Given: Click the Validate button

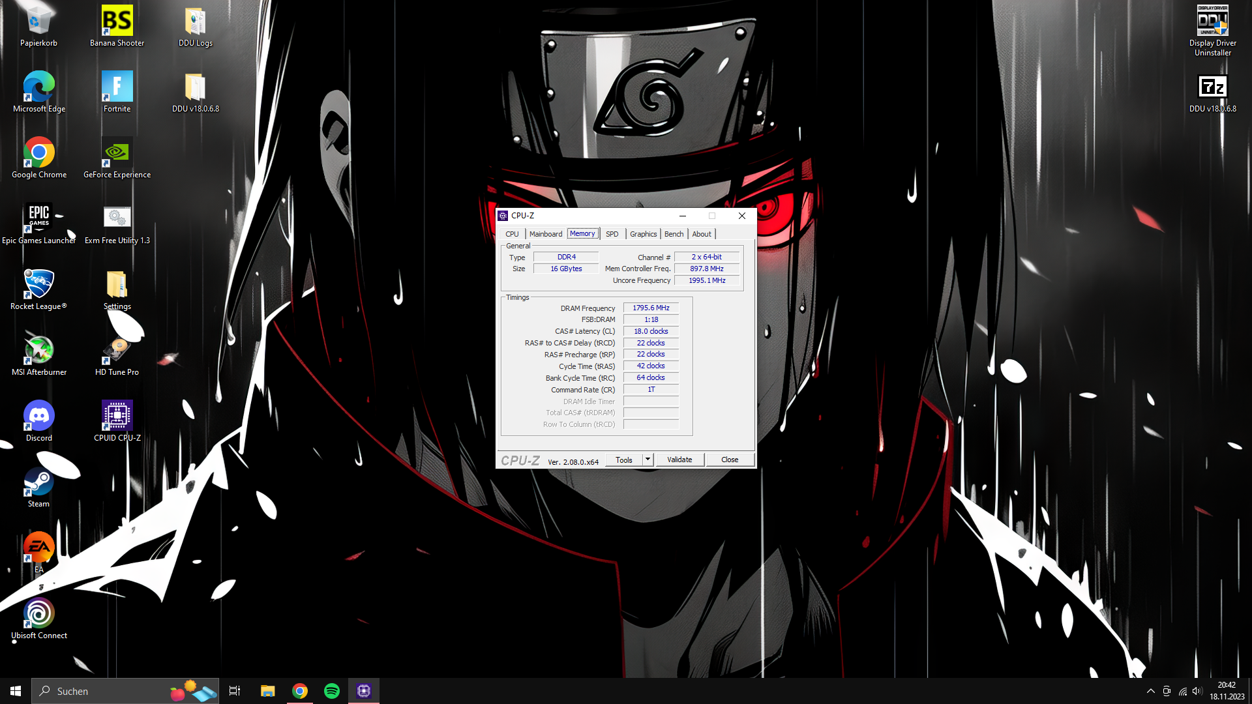Looking at the screenshot, I should click(x=679, y=460).
